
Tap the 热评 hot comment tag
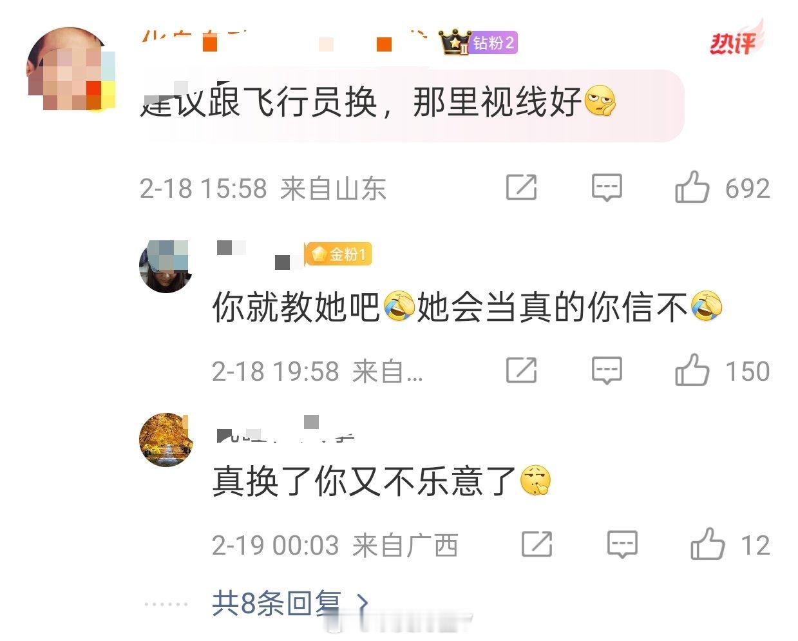click(x=736, y=40)
